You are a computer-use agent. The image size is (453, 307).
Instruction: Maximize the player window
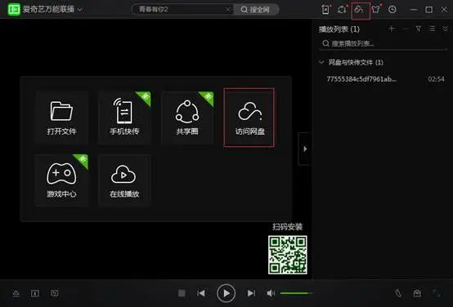tap(429, 10)
